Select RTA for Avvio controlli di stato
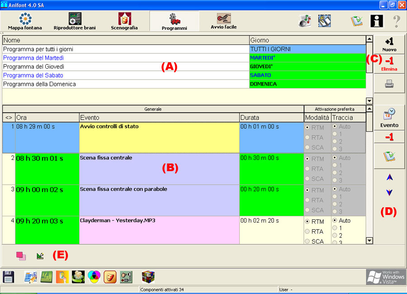 [x=308, y=137]
